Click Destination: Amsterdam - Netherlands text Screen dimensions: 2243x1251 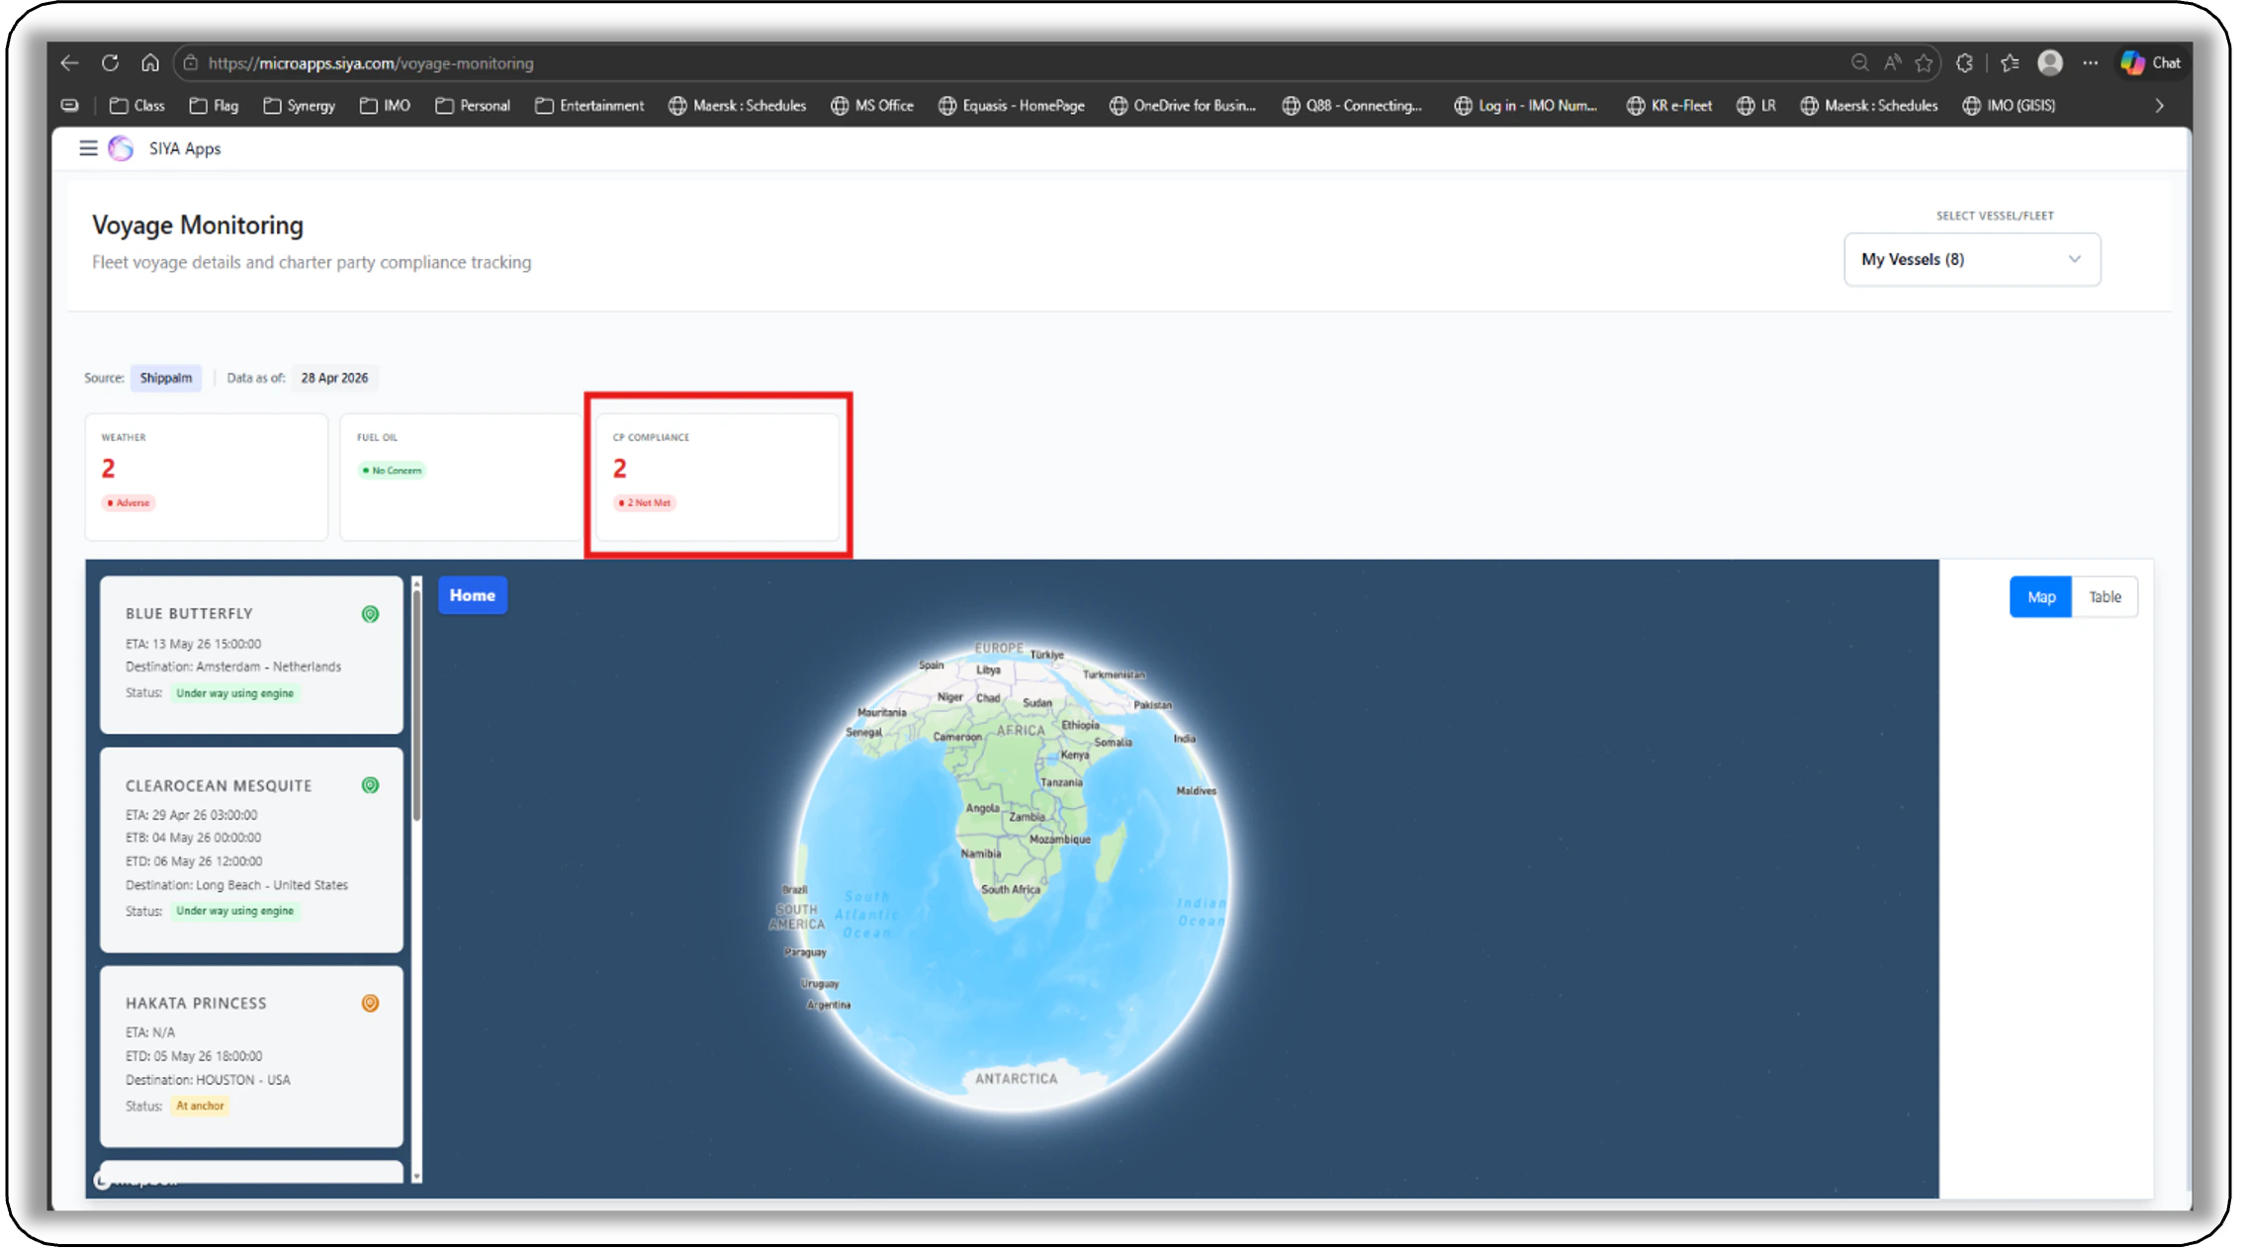233,668
